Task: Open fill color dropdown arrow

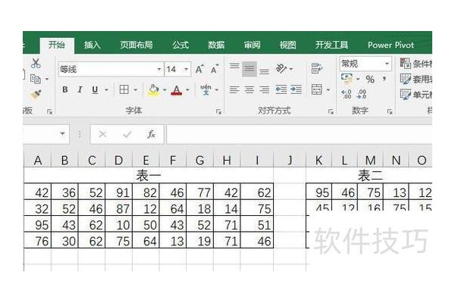Action: coord(165,90)
